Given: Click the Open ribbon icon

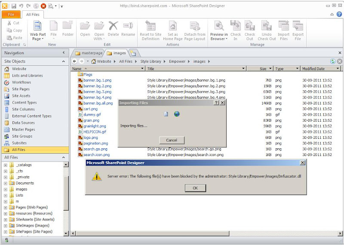Looking at the screenshot, I should [85, 26].
